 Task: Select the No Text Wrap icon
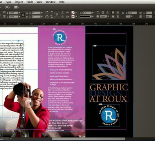113,13
